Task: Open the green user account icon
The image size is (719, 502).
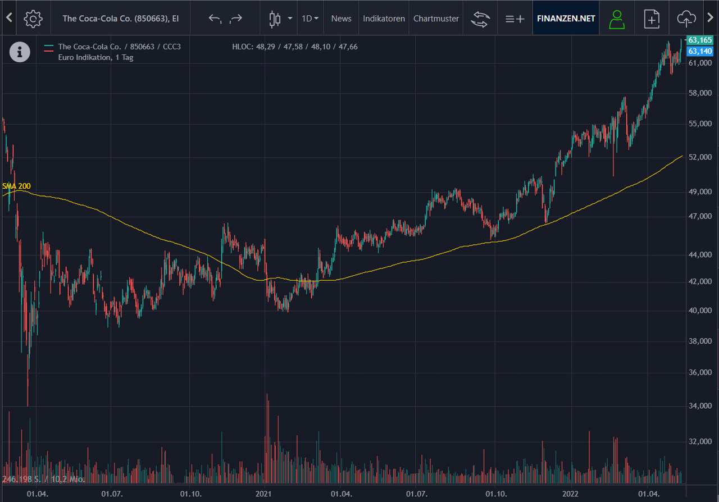Action: 617,19
